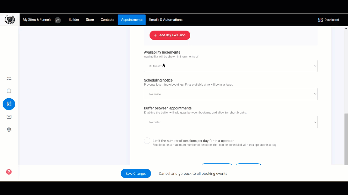Image resolution: width=348 pixels, height=195 pixels.
Task: Open the Store menu item
Action: [90, 20]
